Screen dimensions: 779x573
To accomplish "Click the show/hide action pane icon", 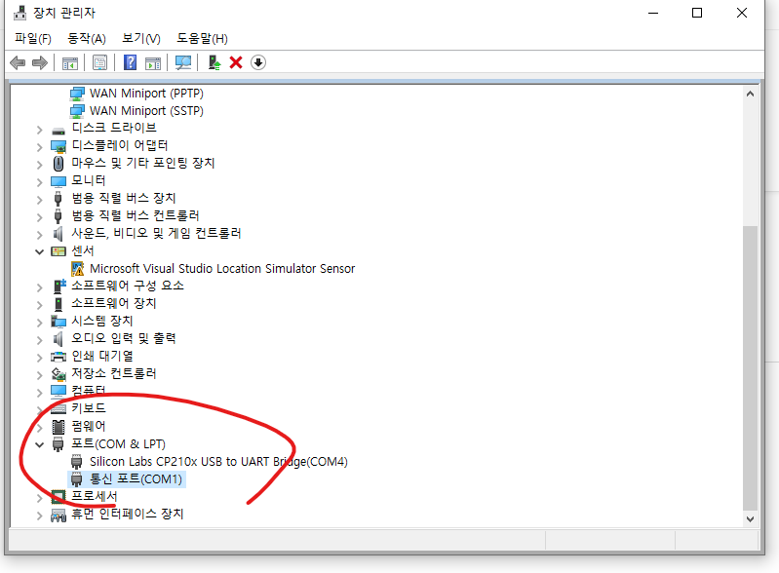I will [x=153, y=63].
